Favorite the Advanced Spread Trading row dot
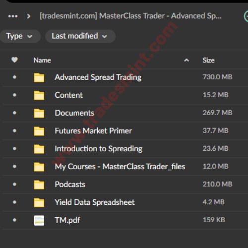Image resolution: width=248 pixels, height=248 pixels. pyautogui.click(x=14, y=77)
